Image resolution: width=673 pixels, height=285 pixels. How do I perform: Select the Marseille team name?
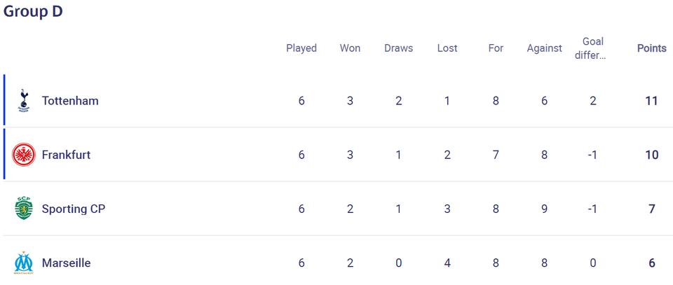[66, 263]
